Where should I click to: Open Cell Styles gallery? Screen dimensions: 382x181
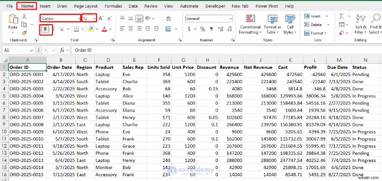coord(290,24)
